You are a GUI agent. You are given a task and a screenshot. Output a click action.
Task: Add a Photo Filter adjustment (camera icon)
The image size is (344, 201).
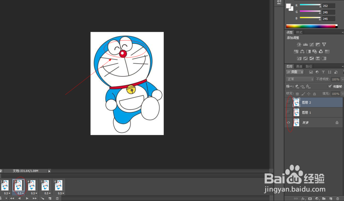point(315,51)
